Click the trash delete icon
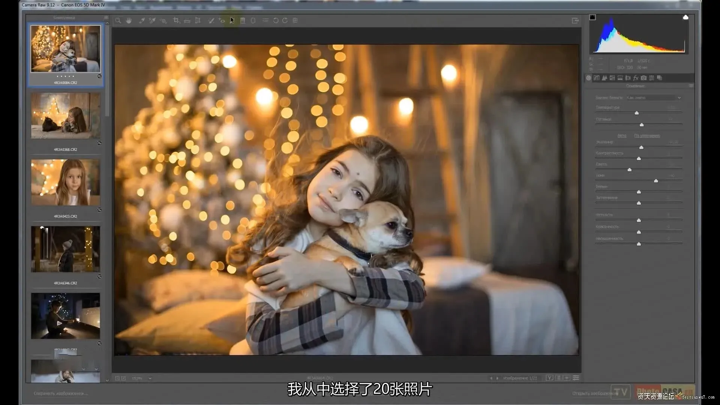Screen dimensions: 720x405 [x=295, y=21]
